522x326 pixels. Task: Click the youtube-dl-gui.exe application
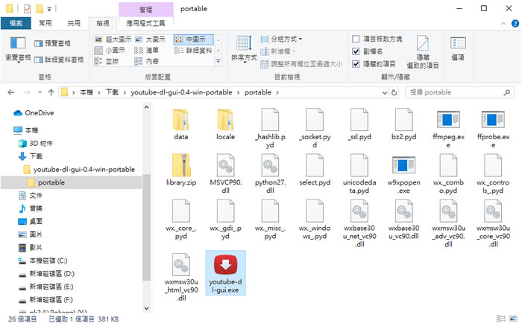[225, 273]
